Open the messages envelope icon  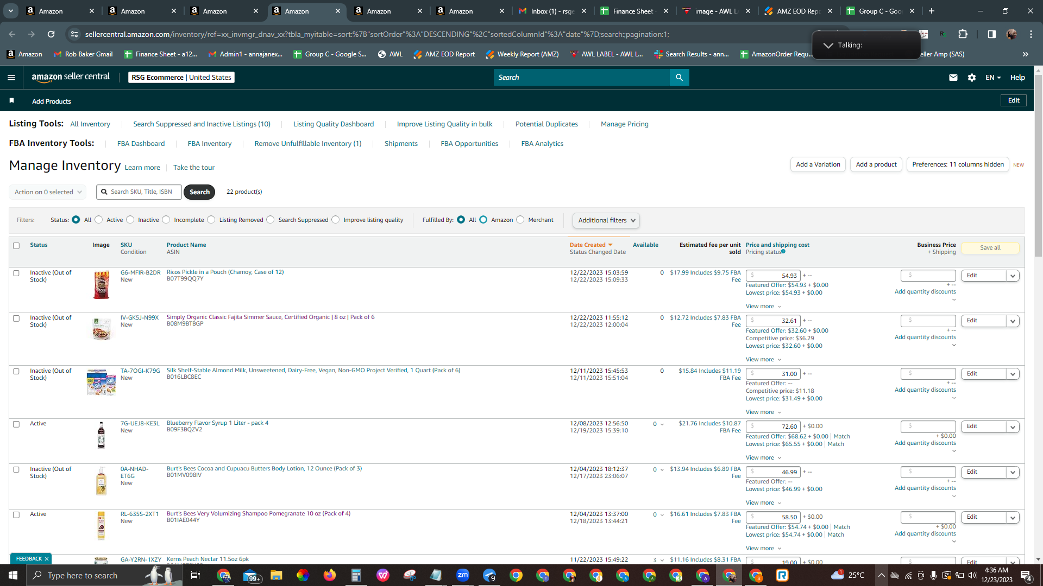click(x=953, y=78)
